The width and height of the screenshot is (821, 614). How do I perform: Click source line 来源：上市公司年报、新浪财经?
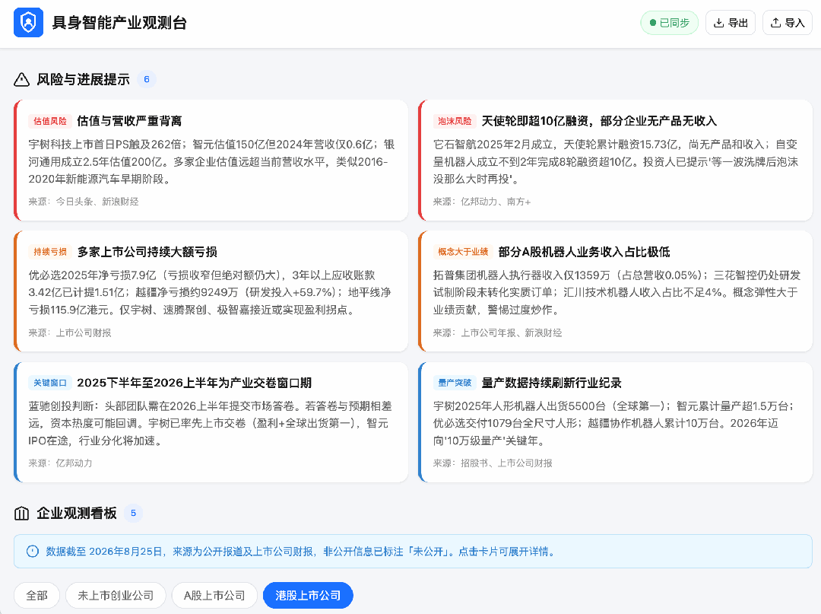tap(497, 332)
